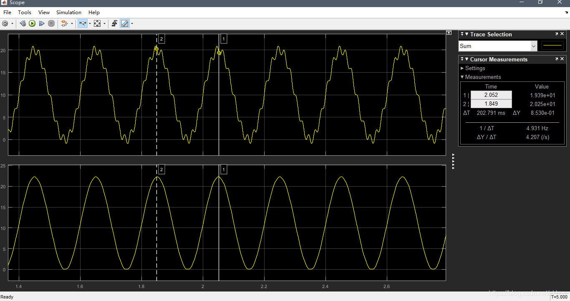Click the panel collapse arrows beside plots
The width and height of the screenshot is (570, 301).
(453, 162)
